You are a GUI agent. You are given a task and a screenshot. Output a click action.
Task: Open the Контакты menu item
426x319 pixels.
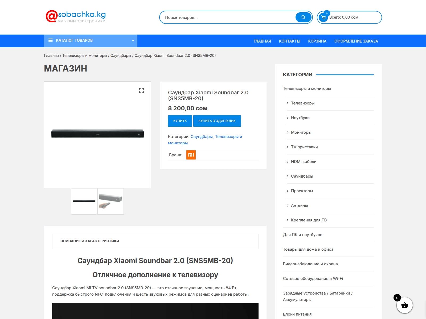(x=289, y=41)
